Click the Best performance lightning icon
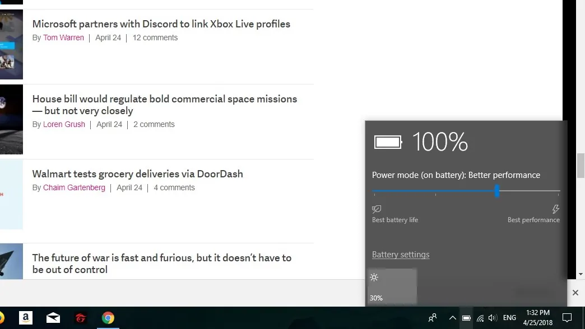 click(x=555, y=209)
